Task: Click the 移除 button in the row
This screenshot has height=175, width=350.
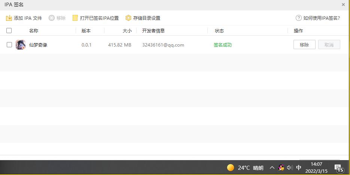Action: pos(304,45)
